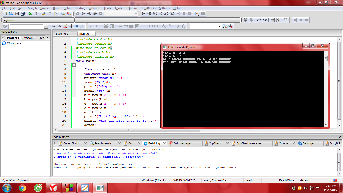Switch to the Build messages tab

click(x=182, y=143)
